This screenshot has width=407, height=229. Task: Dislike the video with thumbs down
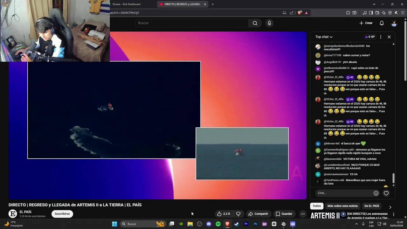(x=238, y=214)
